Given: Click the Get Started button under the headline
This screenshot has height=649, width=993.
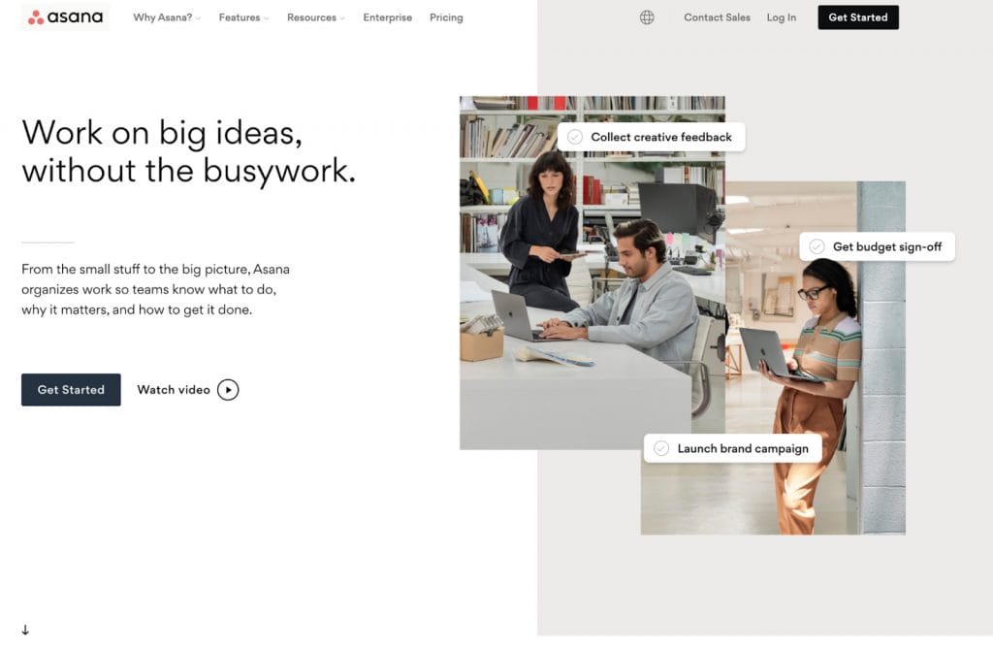Looking at the screenshot, I should point(71,390).
